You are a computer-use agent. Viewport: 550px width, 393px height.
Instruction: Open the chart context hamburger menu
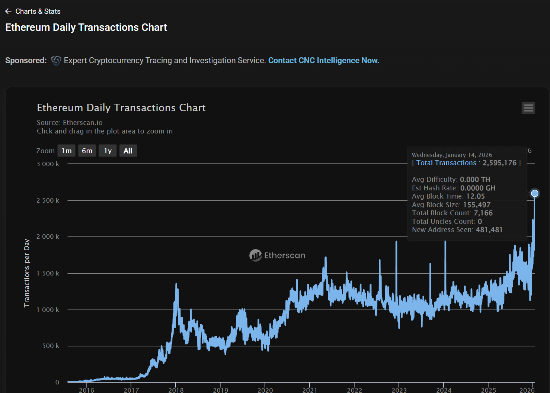(x=528, y=108)
